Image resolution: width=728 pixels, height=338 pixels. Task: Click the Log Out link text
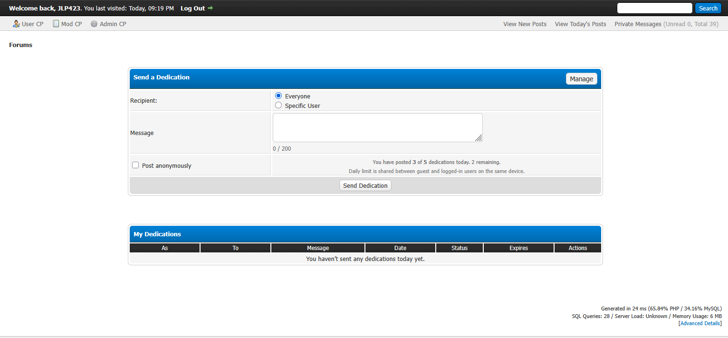[192, 8]
